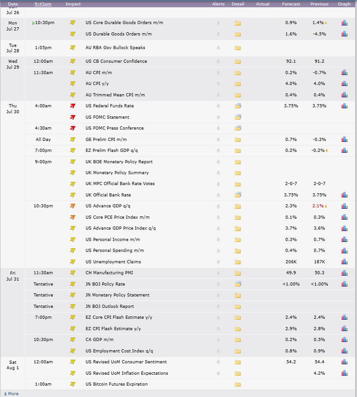Viewport: 357px width, 397px height.
Task: Open graph for CH Manufacturing PMI
Action: click(344, 273)
